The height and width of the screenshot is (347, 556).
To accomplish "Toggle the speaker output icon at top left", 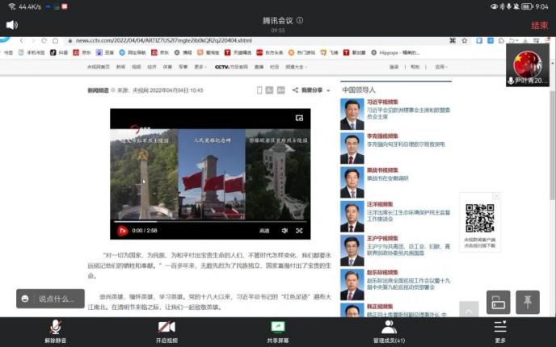I will tap(12, 25).
